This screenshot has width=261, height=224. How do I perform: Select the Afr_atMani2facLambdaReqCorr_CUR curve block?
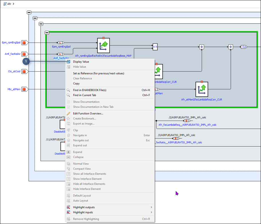pyautogui.click(x=202, y=89)
